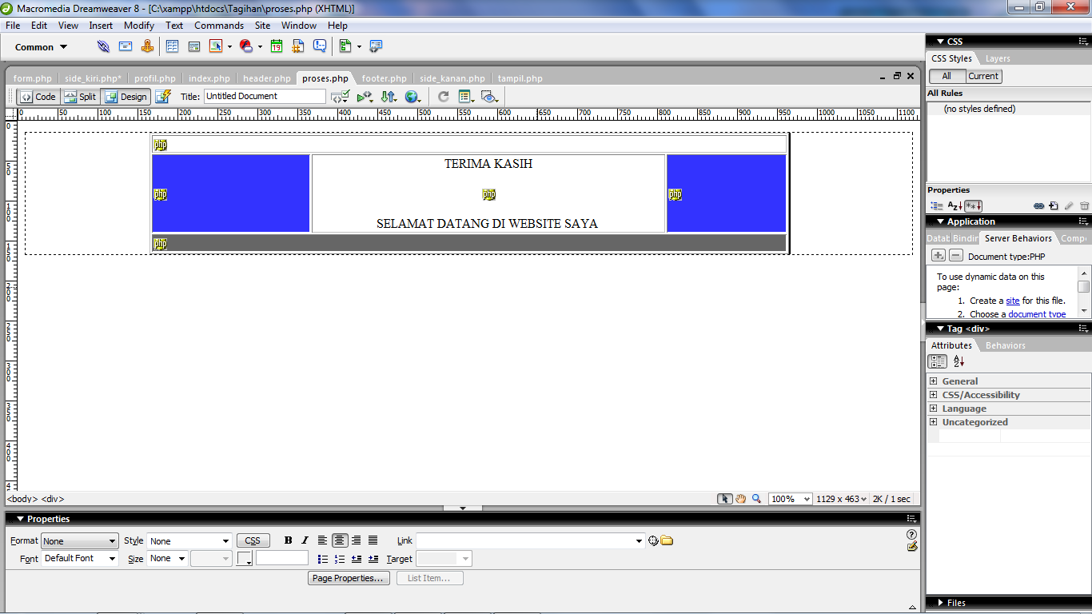Insert the Date using the calendar icon
The image size is (1092, 614).
(x=275, y=46)
